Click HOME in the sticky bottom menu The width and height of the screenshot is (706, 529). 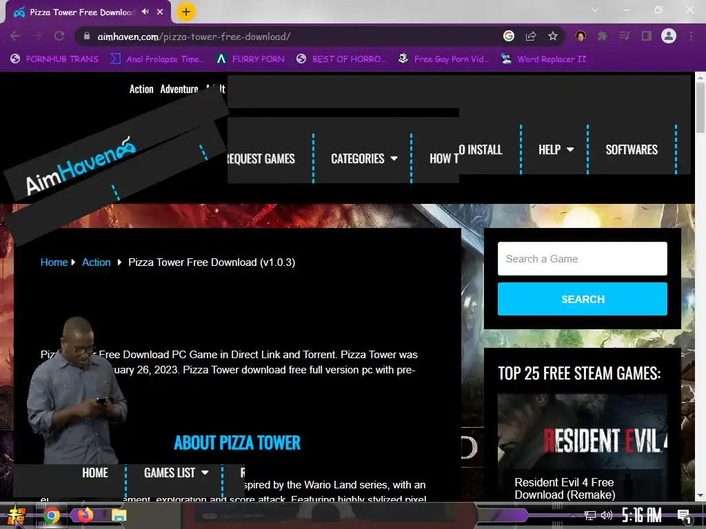(95, 473)
